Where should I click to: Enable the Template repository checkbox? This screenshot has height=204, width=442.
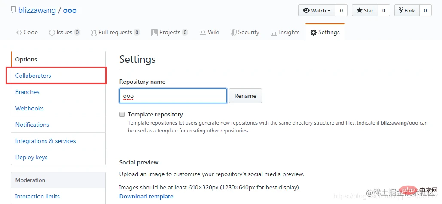click(122, 115)
